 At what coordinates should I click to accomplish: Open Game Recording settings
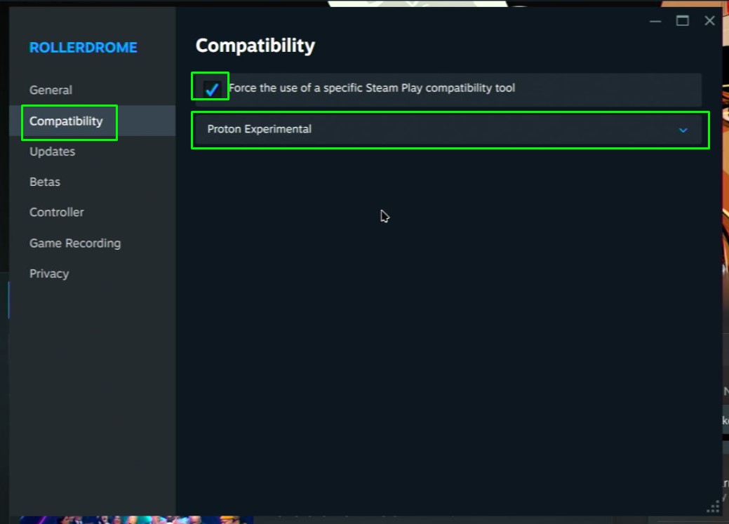pos(75,243)
